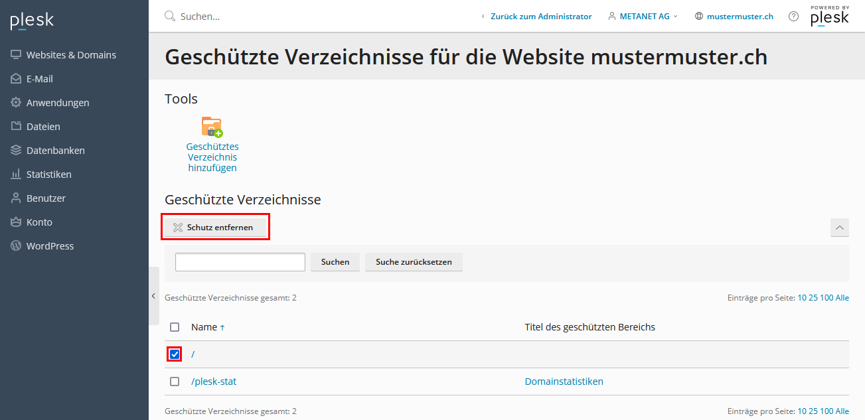The image size is (865, 420).
Task: Go to Benutzer in the sidebar
Action: (x=46, y=198)
